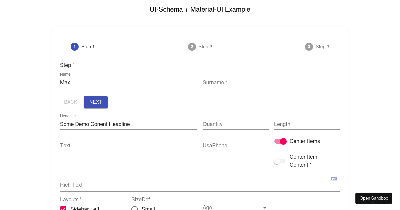The image size is (400, 210).
Task: Select the Step 3 stepper label
Action: point(322,47)
